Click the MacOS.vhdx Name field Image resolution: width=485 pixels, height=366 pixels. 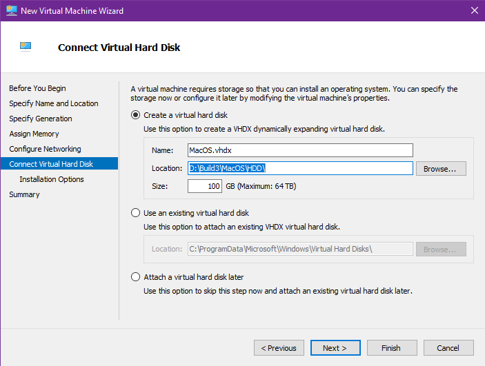click(299, 150)
